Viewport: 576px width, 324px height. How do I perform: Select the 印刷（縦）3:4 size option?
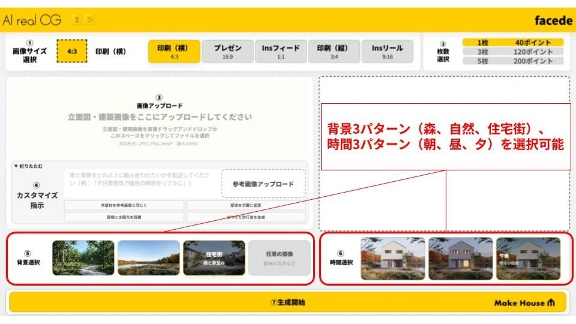click(x=334, y=52)
